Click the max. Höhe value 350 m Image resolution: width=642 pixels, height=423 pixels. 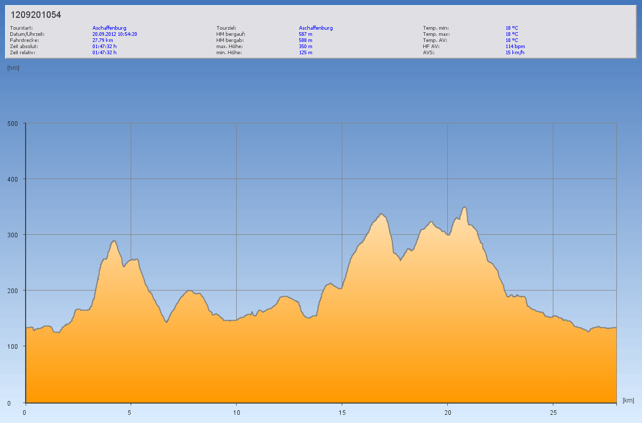click(305, 46)
